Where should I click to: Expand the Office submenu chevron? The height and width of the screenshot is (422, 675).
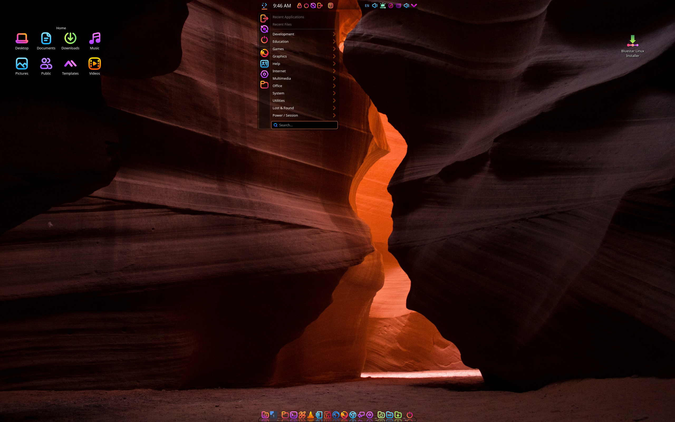click(334, 86)
